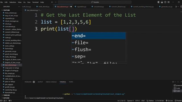Toggle the secondary side bar layout icon

[x=165, y=2]
